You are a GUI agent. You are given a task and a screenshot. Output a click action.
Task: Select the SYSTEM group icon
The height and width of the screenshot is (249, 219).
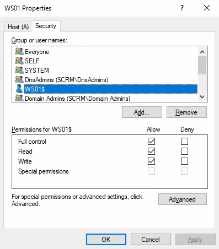(19, 70)
